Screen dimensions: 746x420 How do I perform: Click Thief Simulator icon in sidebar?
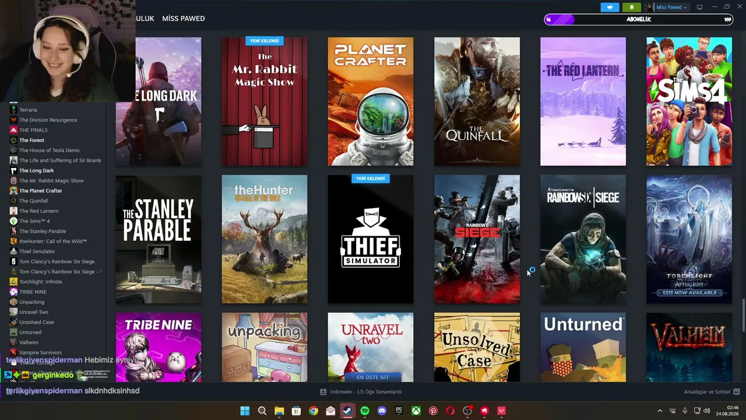[x=13, y=251]
